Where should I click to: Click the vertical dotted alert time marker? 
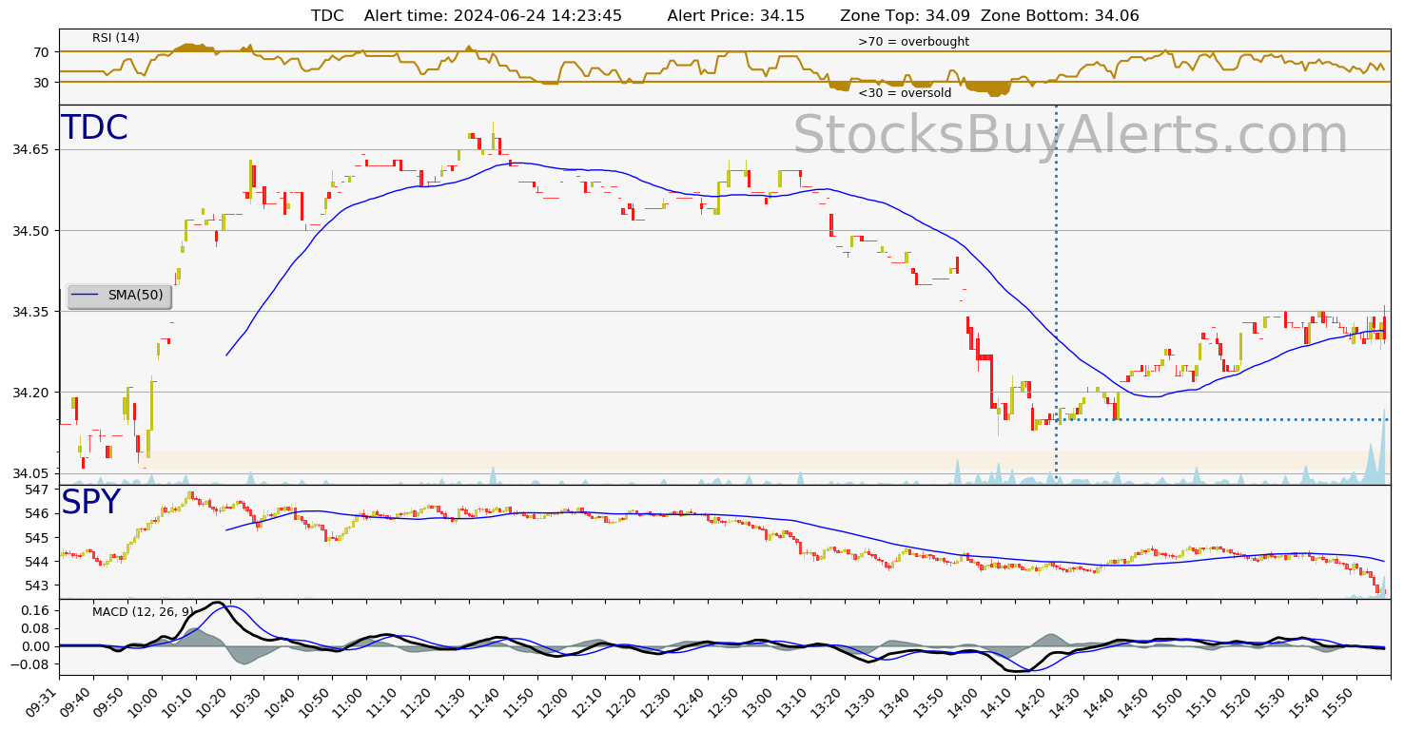coord(1056,295)
